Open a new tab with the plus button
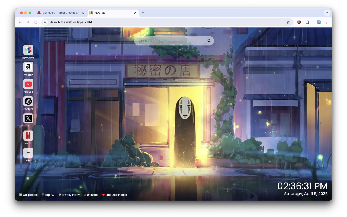Image resolution: width=347 pixels, height=217 pixels. (143, 12)
